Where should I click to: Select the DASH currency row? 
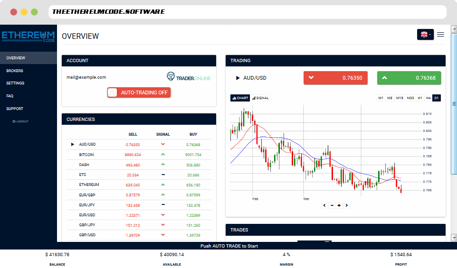[x=139, y=165]
